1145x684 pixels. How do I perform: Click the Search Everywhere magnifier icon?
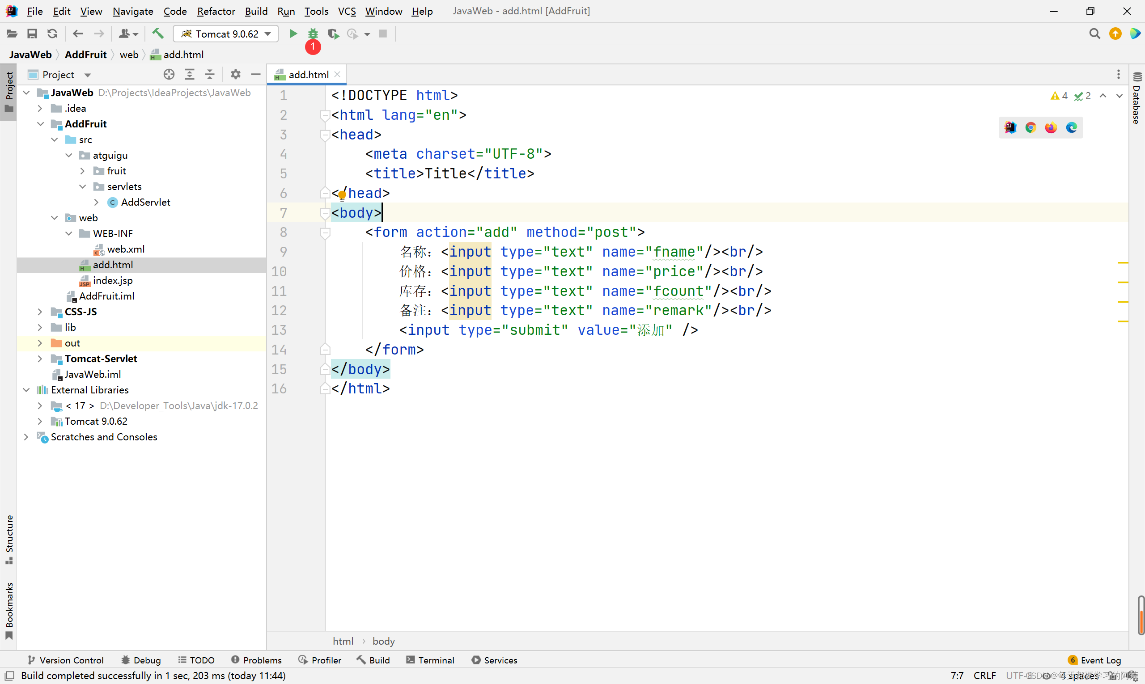(x=1094, y=34)
